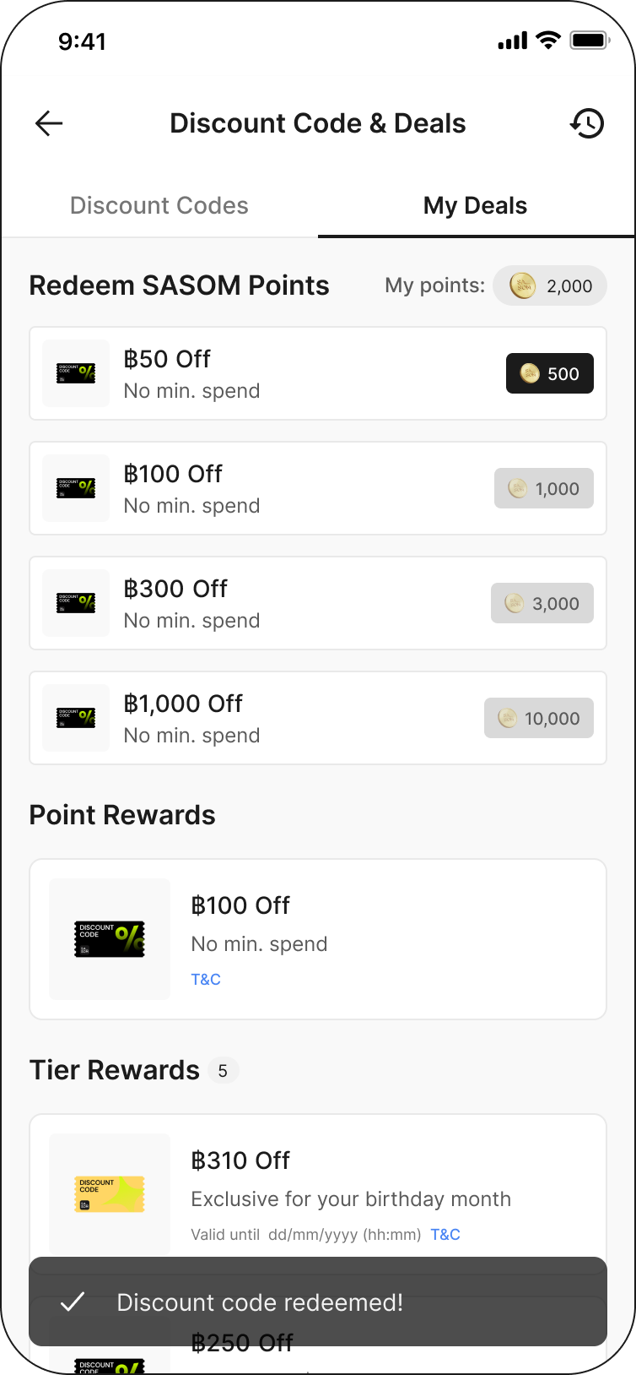Switch to Discount Codes tab
The width and height of the screenshot is (636, 1375).
(159, 205)
